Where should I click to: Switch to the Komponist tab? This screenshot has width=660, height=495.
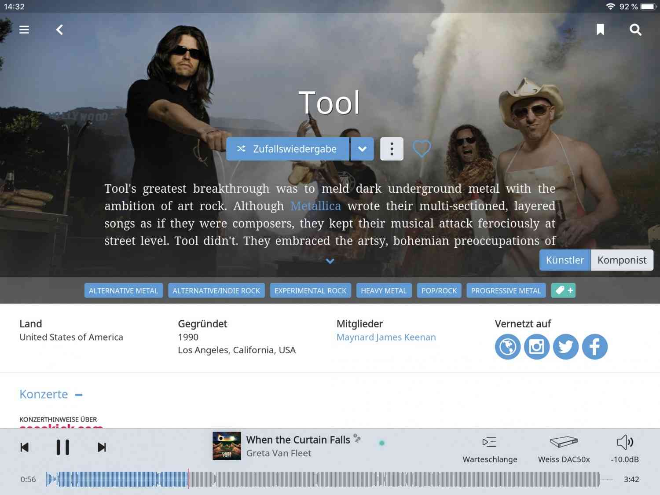[622, 260]
